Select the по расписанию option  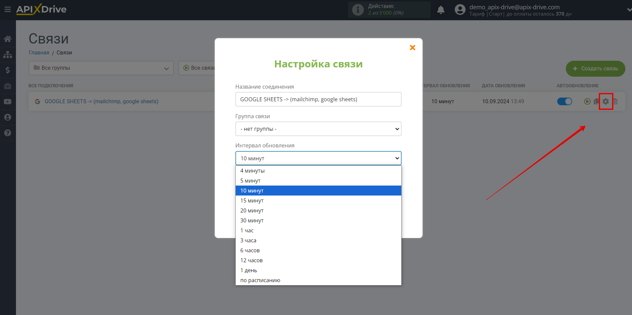pyautogui.click(x=318, y=280)
